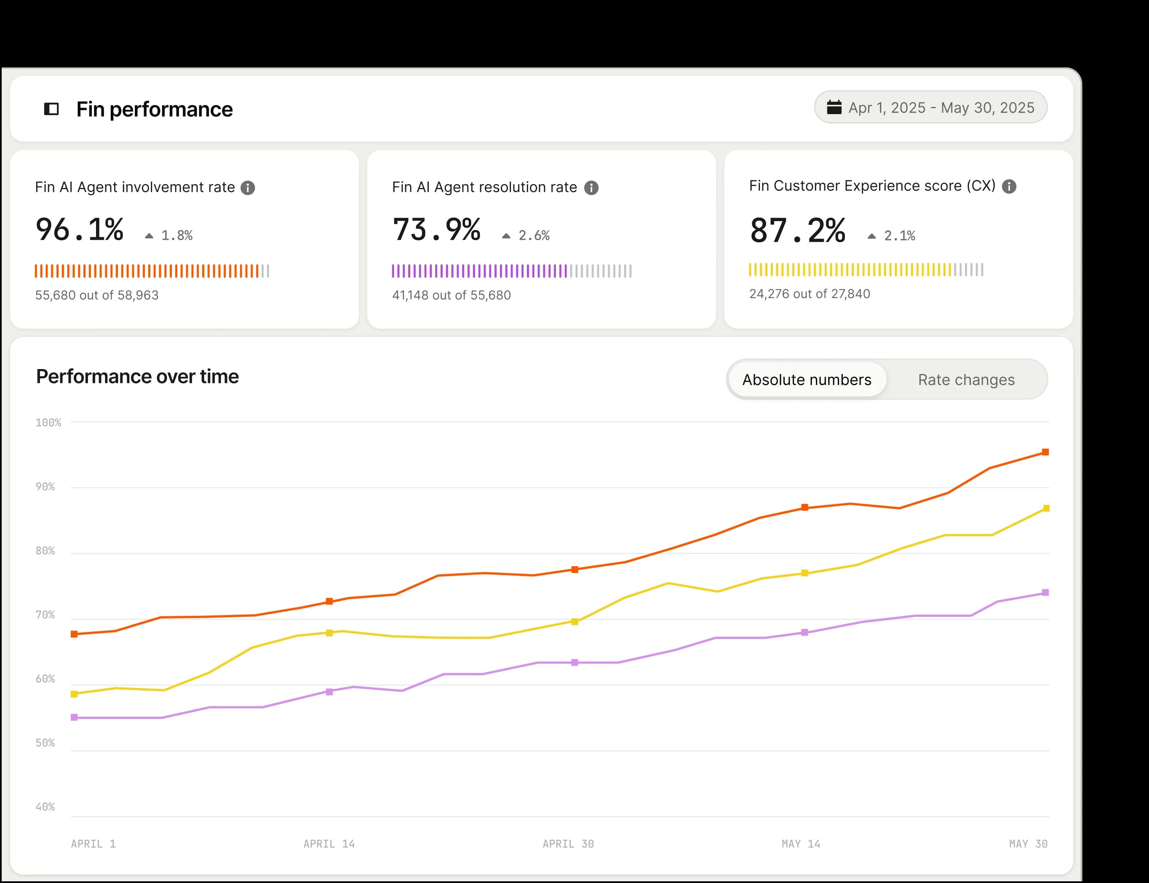Click the Performance over time heading

[x=138, y=377]
